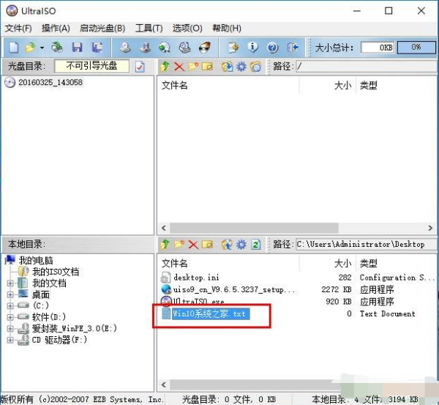The width and height of the screenshot is (439, 405).
Task: Click disc list scrollbar left arrow
Action: (164, 228)
